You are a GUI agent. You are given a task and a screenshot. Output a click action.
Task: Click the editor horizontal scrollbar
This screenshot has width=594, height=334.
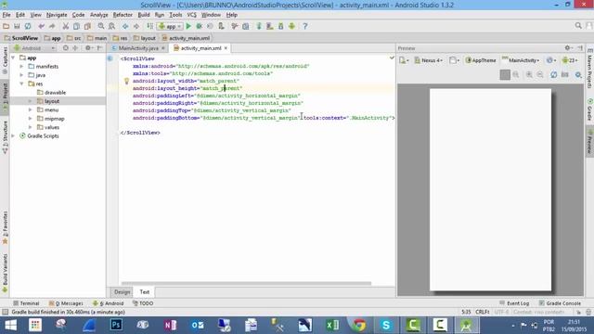click(246, 283)
